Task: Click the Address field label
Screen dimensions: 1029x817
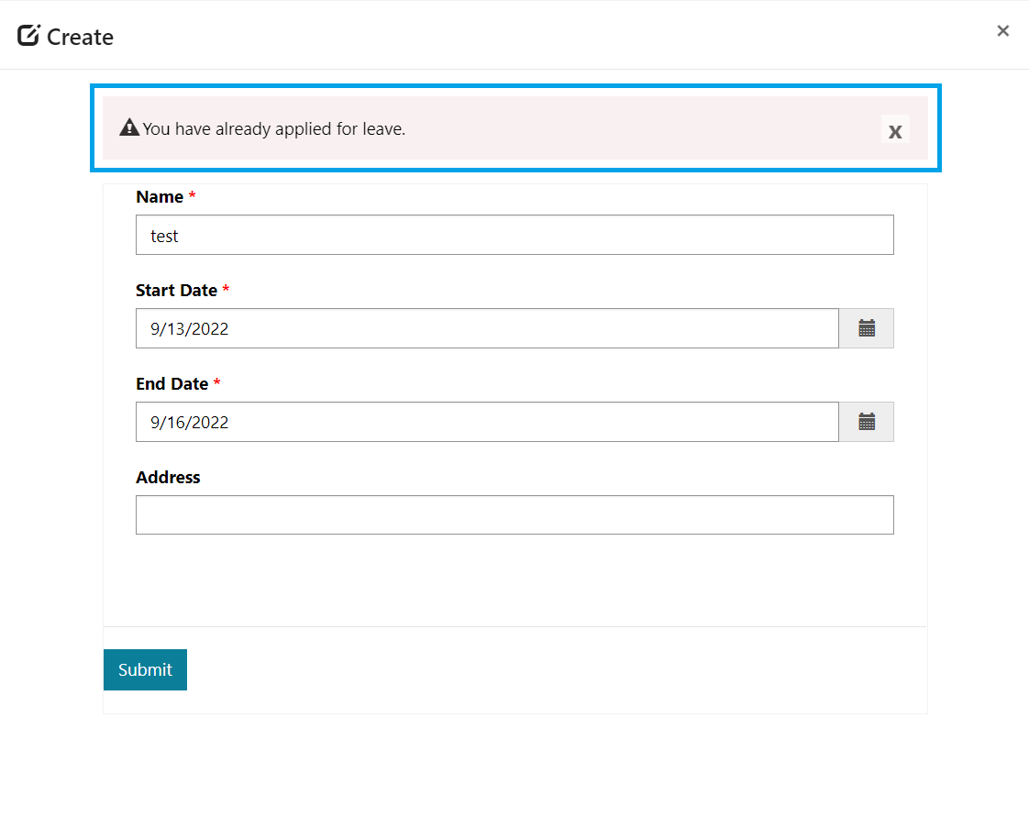Action: pyautogui.click(x=168, y=478)
